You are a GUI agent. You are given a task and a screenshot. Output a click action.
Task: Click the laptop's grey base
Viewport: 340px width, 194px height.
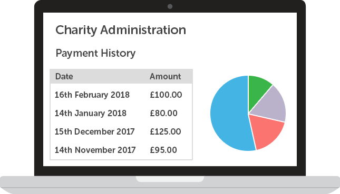coord(170,185)
